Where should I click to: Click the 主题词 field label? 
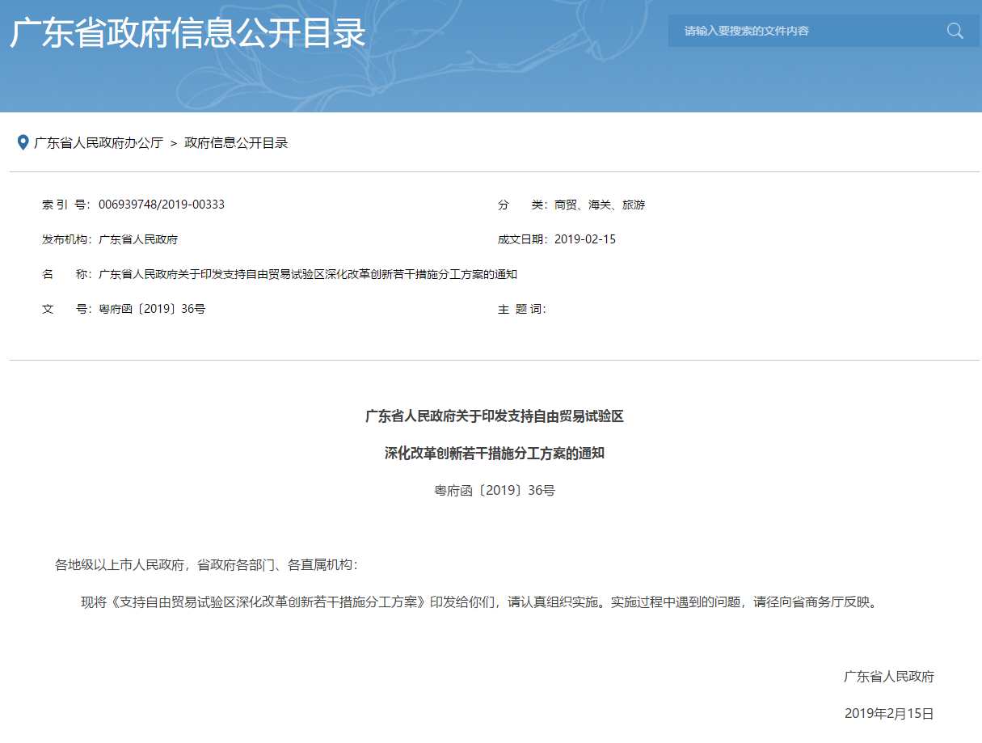[521, 309]
